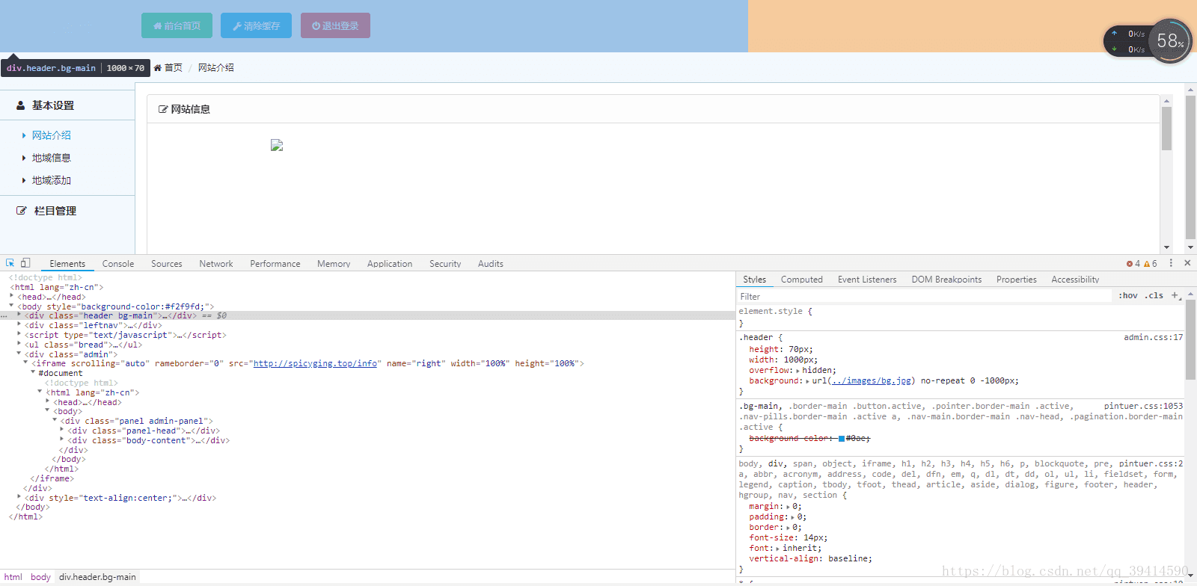Select Accessibility sidebar tab

(1075, 280)
